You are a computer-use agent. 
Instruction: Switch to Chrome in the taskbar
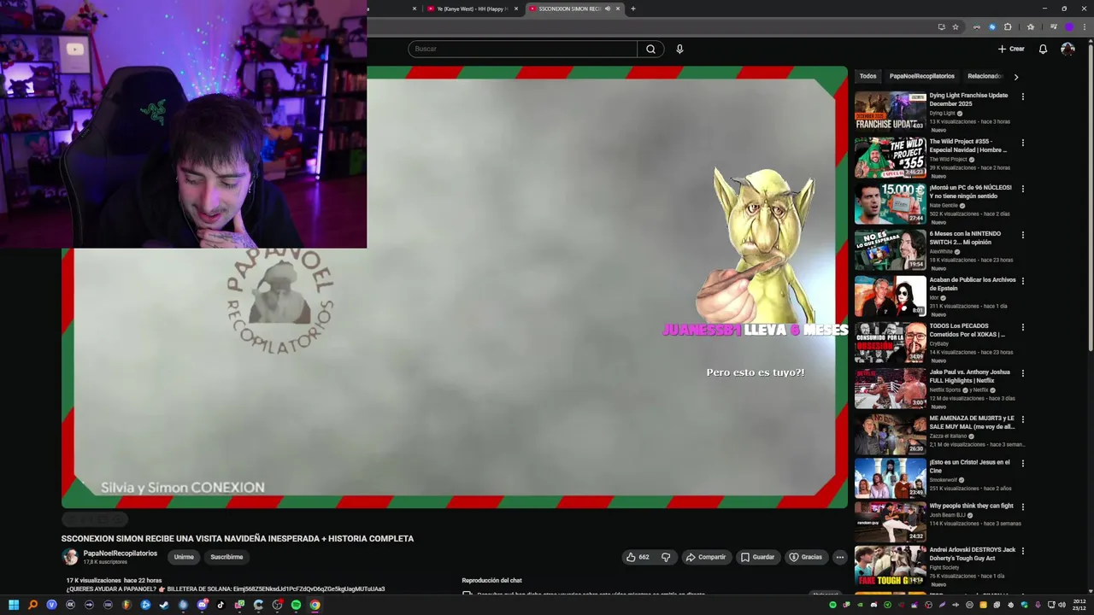pos(315,605)
